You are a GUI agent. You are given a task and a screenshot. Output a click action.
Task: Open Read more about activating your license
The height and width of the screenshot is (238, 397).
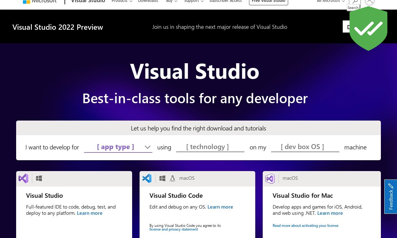306,226
